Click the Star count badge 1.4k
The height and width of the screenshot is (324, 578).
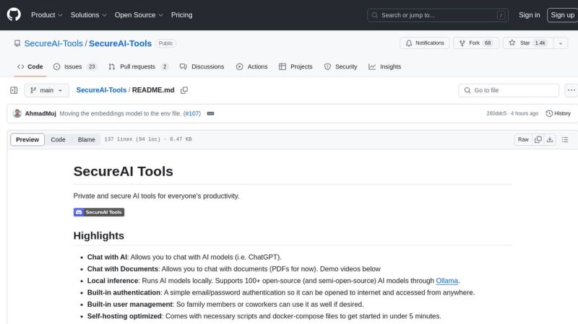(540, 43)
